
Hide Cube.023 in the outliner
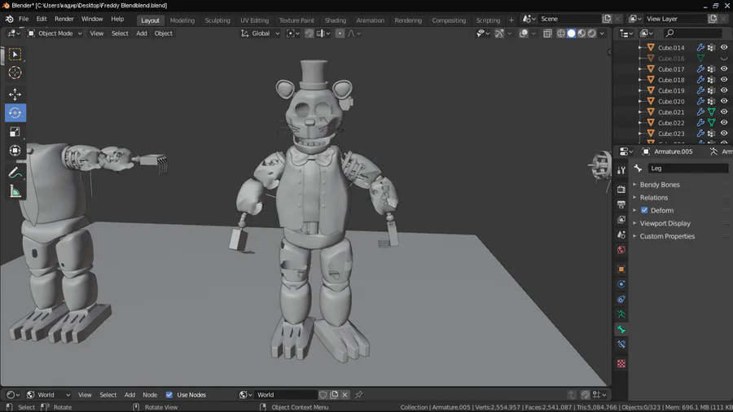[x=724, y=134]
